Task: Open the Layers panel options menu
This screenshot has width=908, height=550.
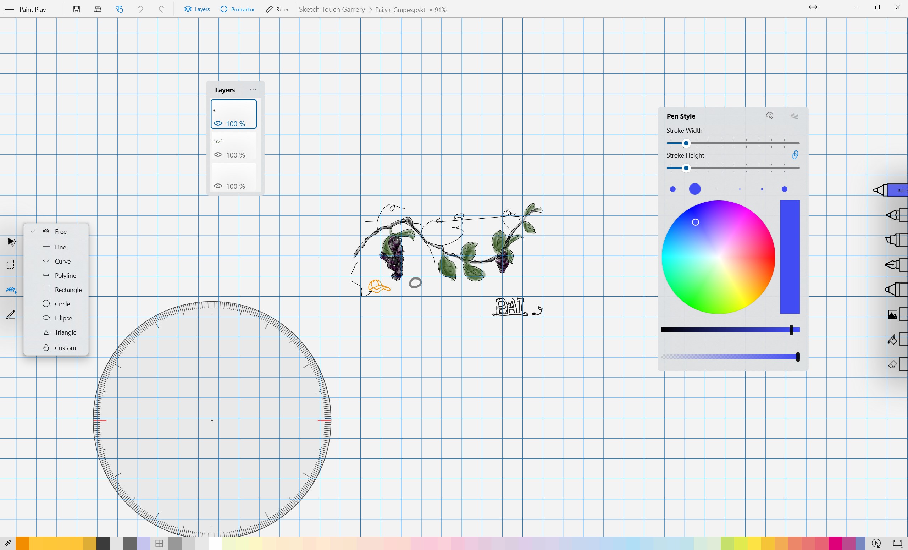Action: 253,89
